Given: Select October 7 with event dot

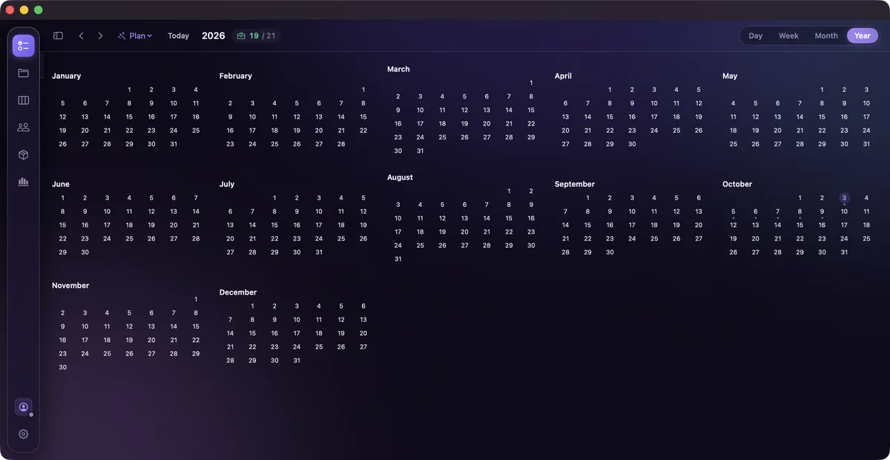Looking at the screenshot, I should pos(777,211).
